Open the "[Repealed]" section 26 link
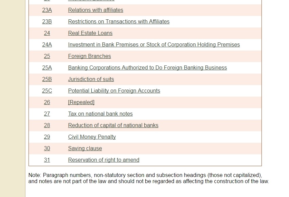Viewport: 289px width, 197px height. click(x=81, y=102)
